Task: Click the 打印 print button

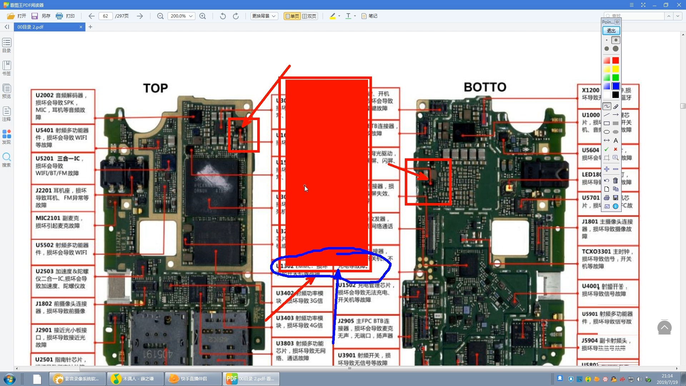Action: tap(65, 16)
